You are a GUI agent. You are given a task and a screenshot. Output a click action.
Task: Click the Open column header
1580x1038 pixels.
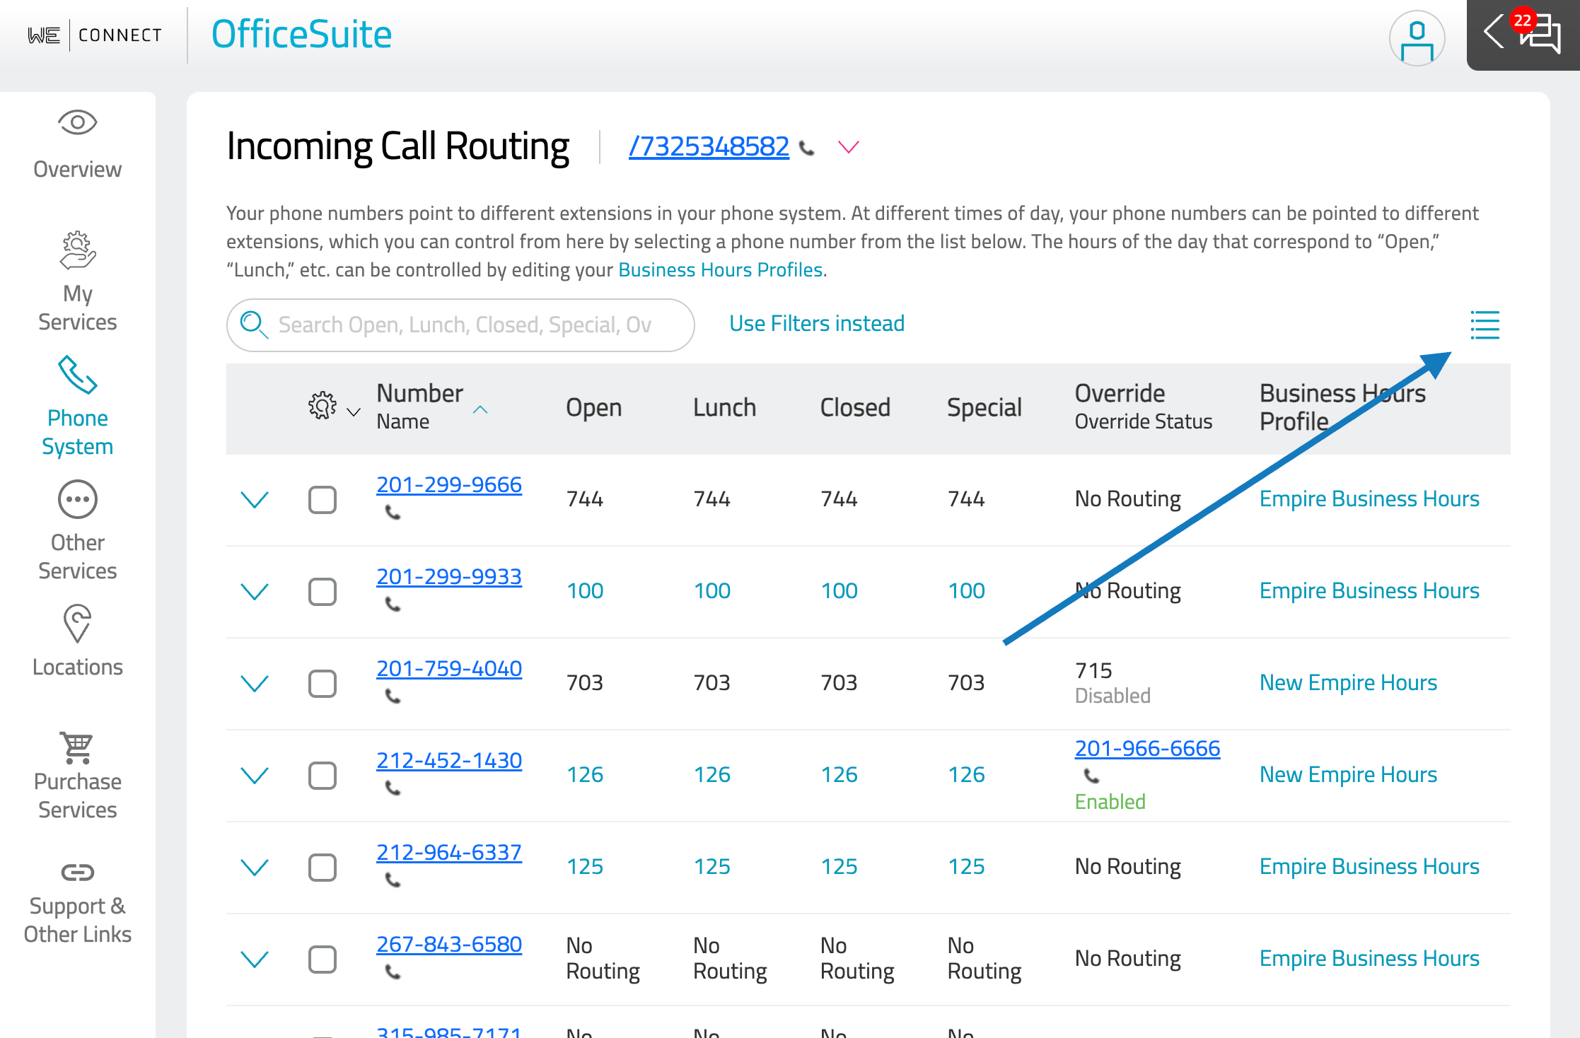(x=593, y=407)
